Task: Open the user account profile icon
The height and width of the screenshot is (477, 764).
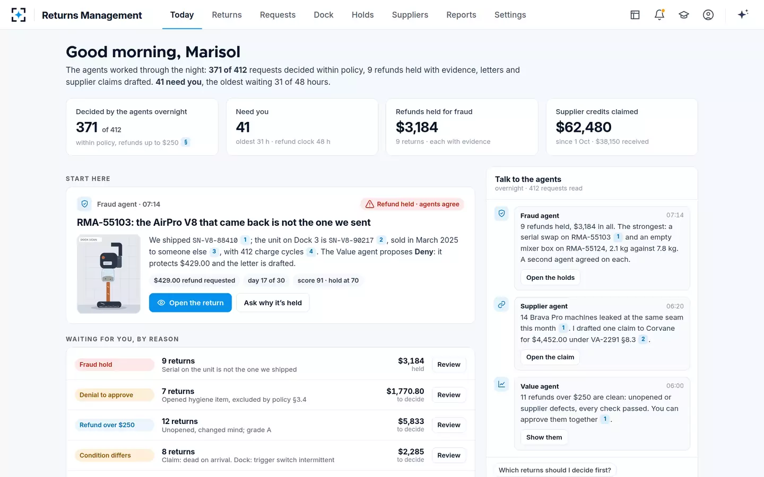Action: [x=708, y=15]
